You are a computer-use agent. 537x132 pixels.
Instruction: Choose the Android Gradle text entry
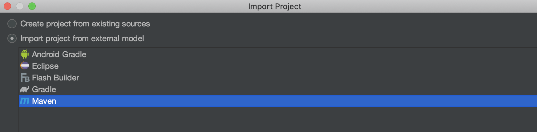pos(59,54)
